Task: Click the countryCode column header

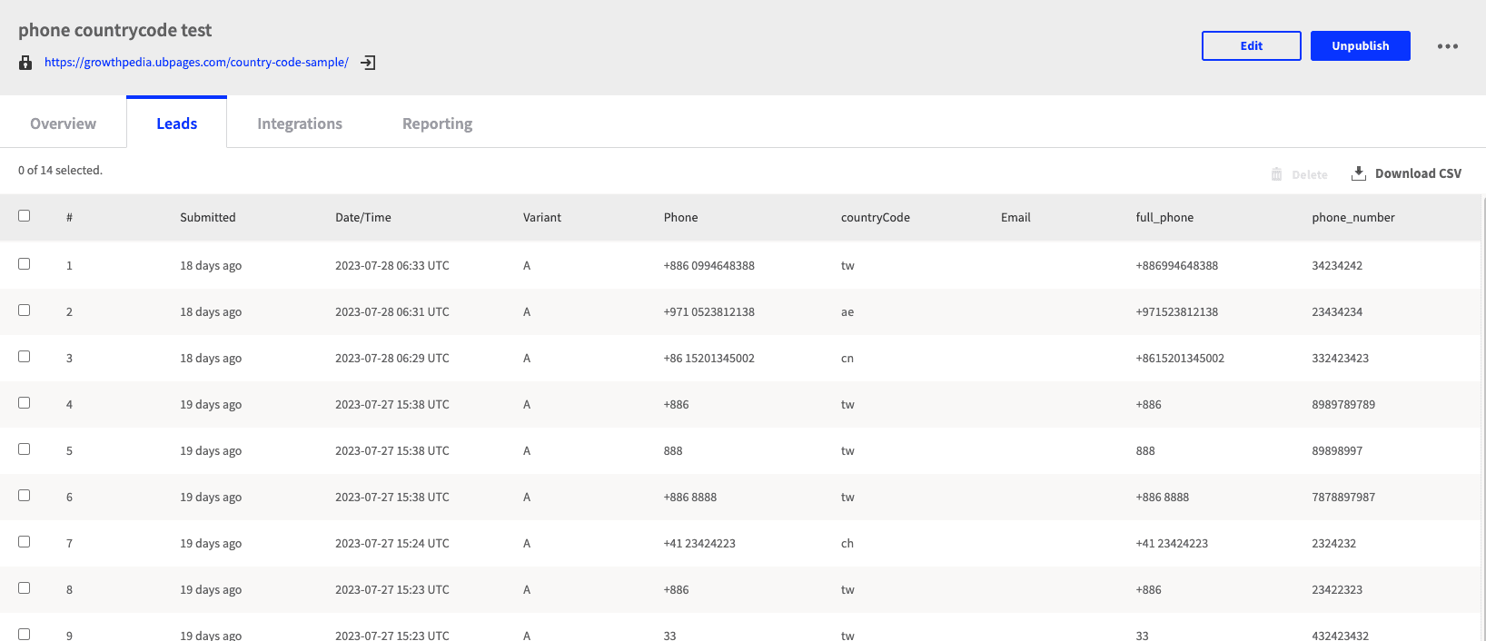Action: click(x=875, y=218)
